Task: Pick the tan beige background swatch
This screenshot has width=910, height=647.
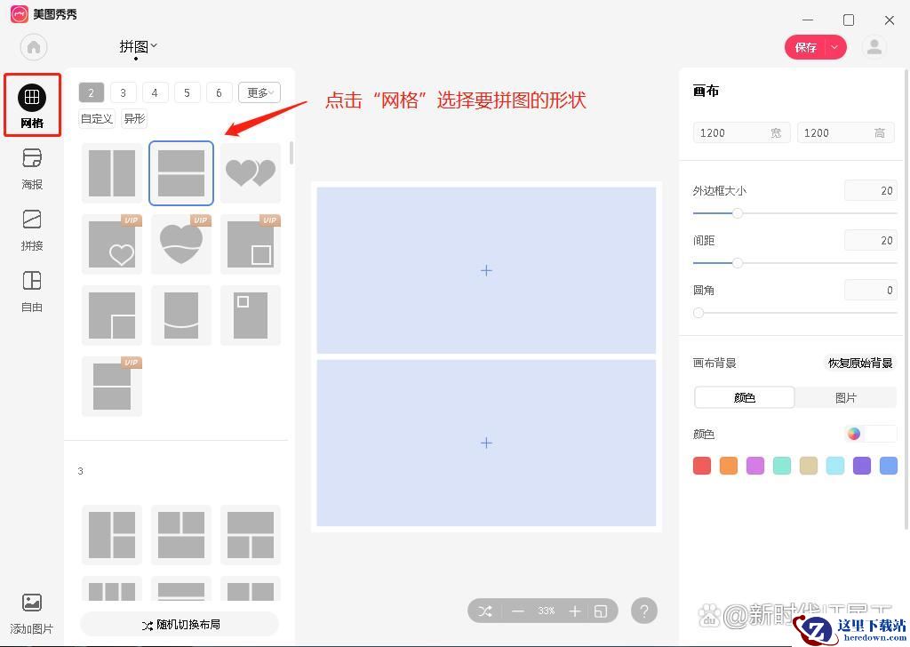Action: (x=809, y=466)
